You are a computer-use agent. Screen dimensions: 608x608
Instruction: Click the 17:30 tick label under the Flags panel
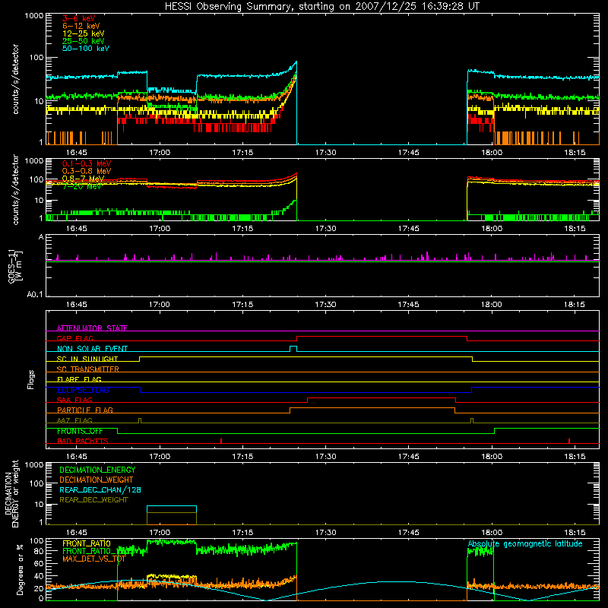(x=325, y=457)
